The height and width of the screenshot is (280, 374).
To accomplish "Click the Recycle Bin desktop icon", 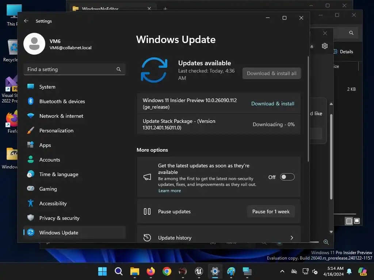I will (x=10, y=50).
